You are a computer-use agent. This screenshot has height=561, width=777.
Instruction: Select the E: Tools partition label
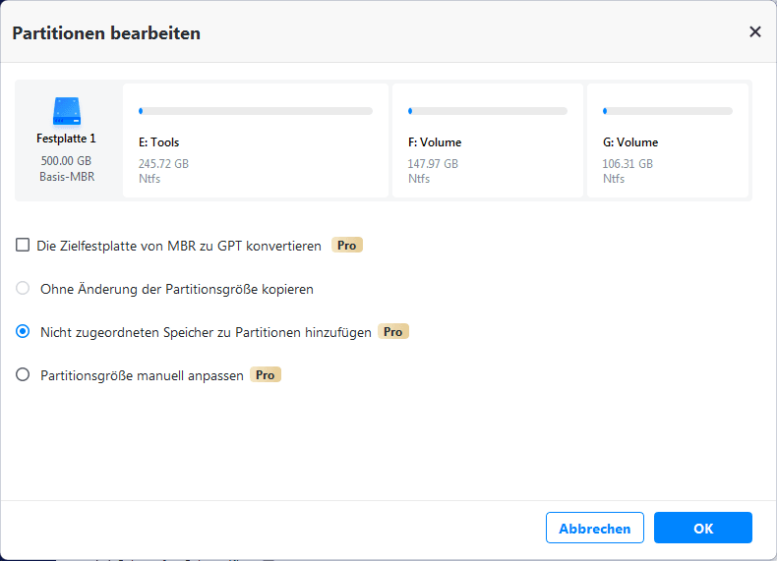[159, 142]
